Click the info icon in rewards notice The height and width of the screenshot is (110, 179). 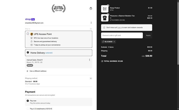click(104, 28)
